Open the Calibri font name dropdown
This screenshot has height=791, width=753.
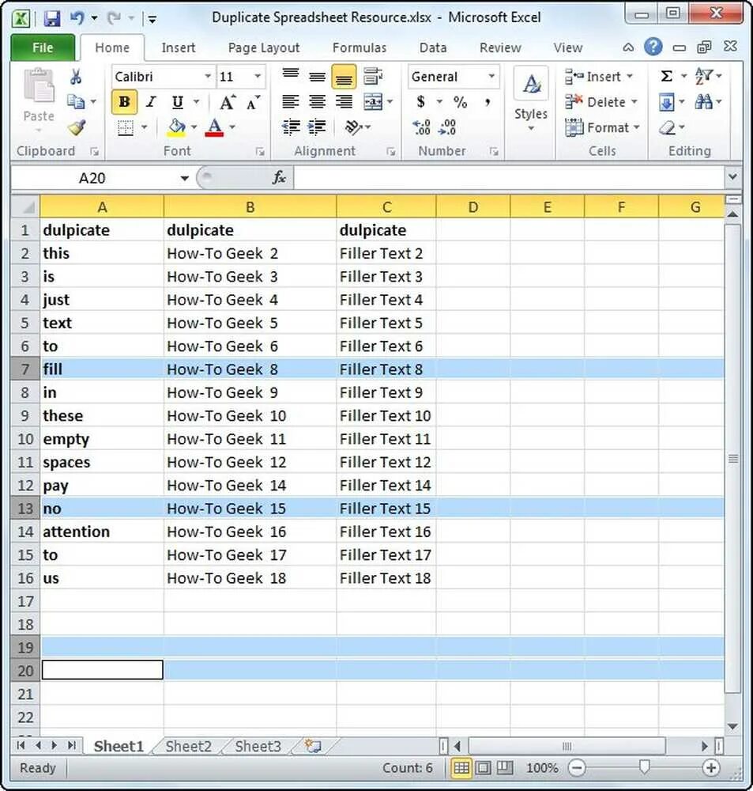208,76
